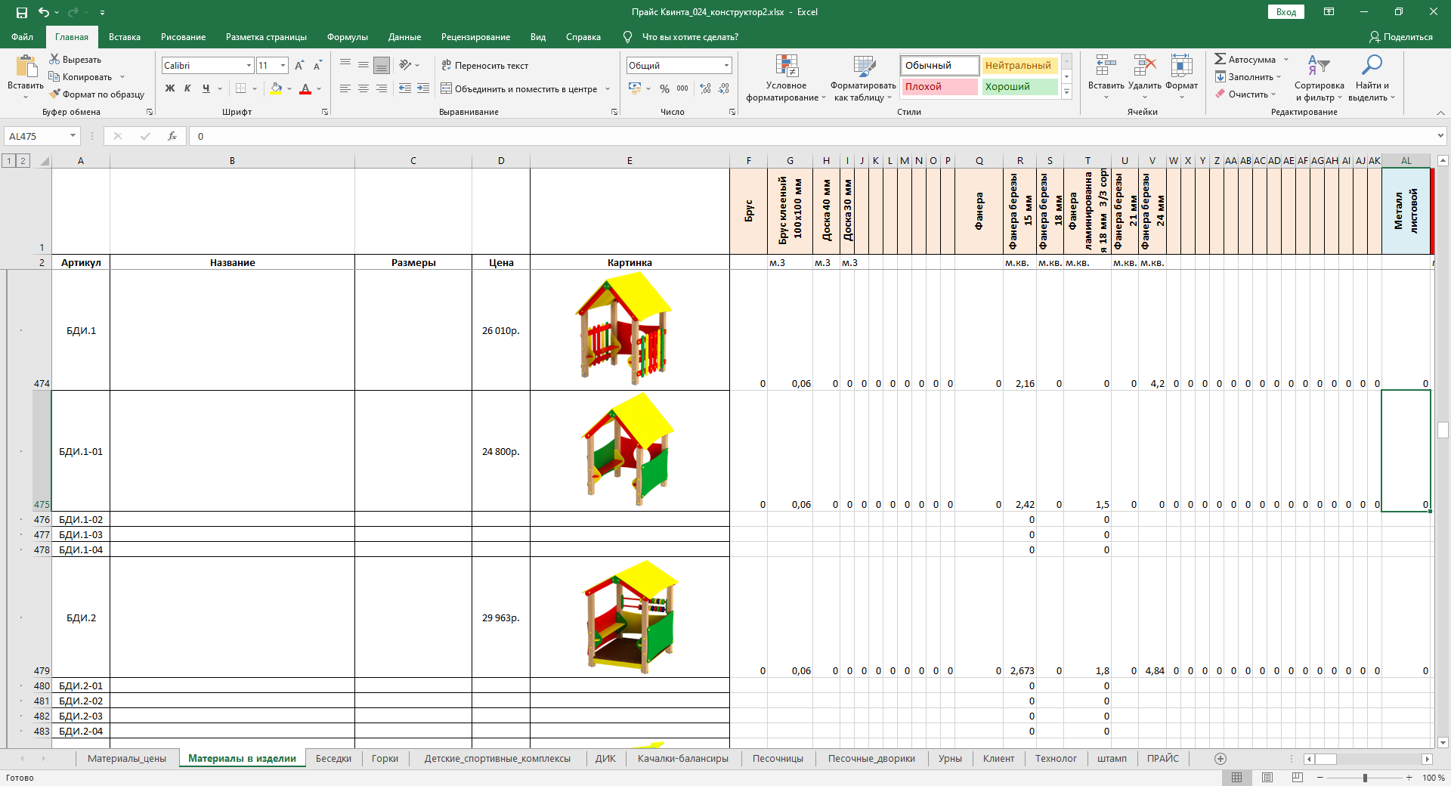Image resolution: width=1451 pixels, height=786 pixels.
Task: Toggle italic (К) formatting
Action: click(x=187, y=88)
